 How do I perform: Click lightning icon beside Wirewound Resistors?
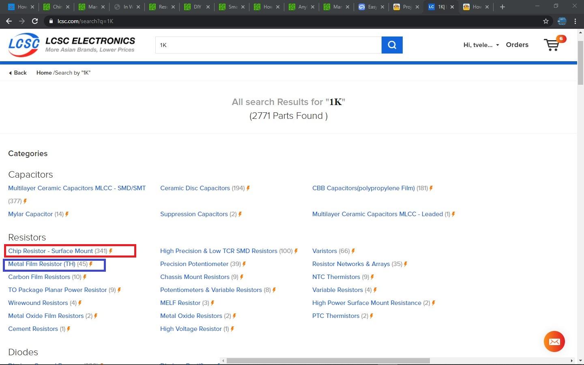[80, 303]
